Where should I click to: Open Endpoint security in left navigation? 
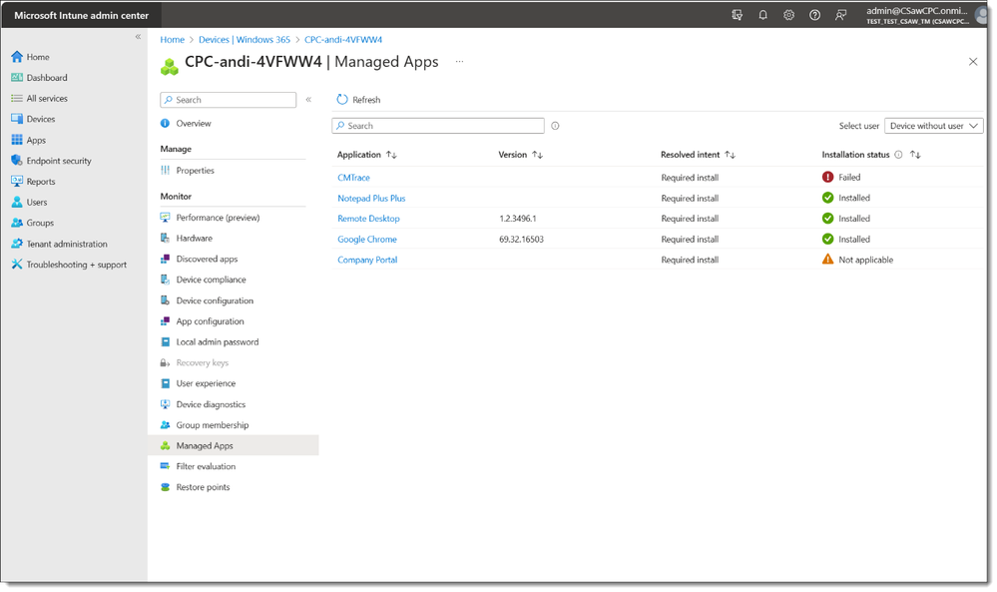click(59, 161)
